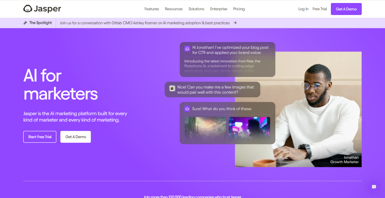This screenshot has height=198, width=385.
Task: Click the Spotlight sparkle icon
Action: (25, 23)
